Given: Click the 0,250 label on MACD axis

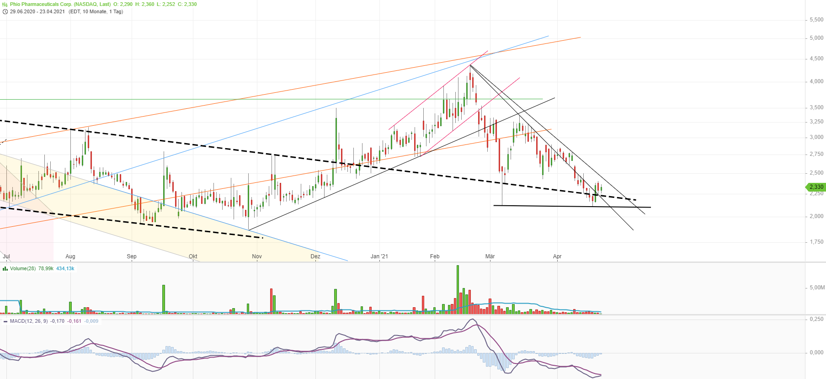Looking at the screenshot, I should [x=816, y=319].
